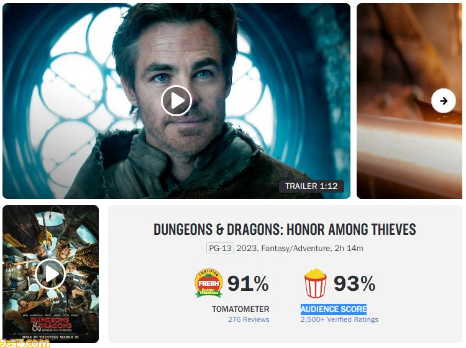This screenshot has height=348, width=466.
Task: Play video on the movie poster
Action: [50, 274]
